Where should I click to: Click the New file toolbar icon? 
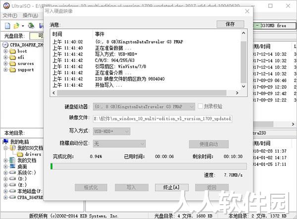pos(7,26)
